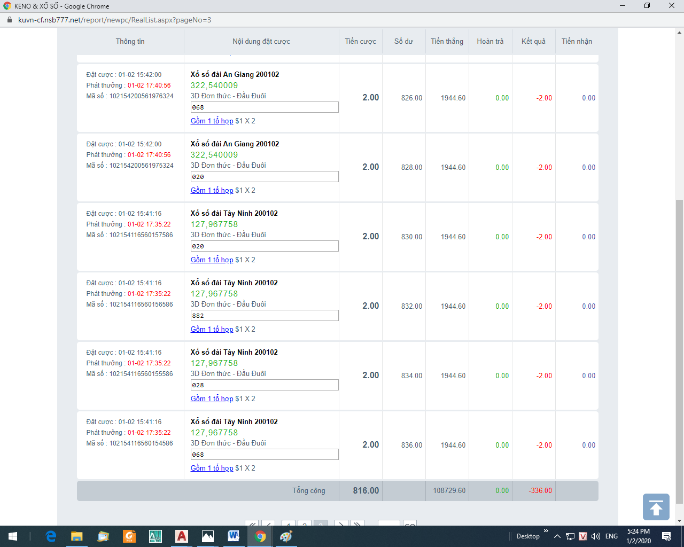Open the Windows notification center
Screen dimensions: 684x547
tap(666, 536)
